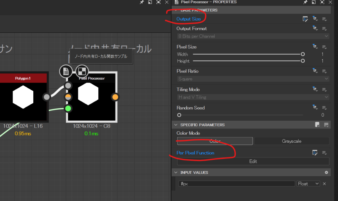The image size is (338, 201).
Task: Open the Pixel Size options menu icon
Action: (324, 47)
